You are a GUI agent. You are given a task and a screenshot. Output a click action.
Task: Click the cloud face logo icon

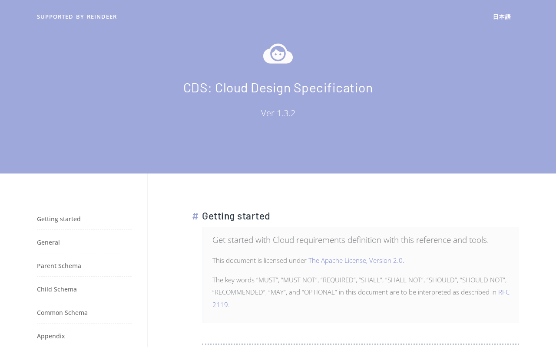(278, 54)
